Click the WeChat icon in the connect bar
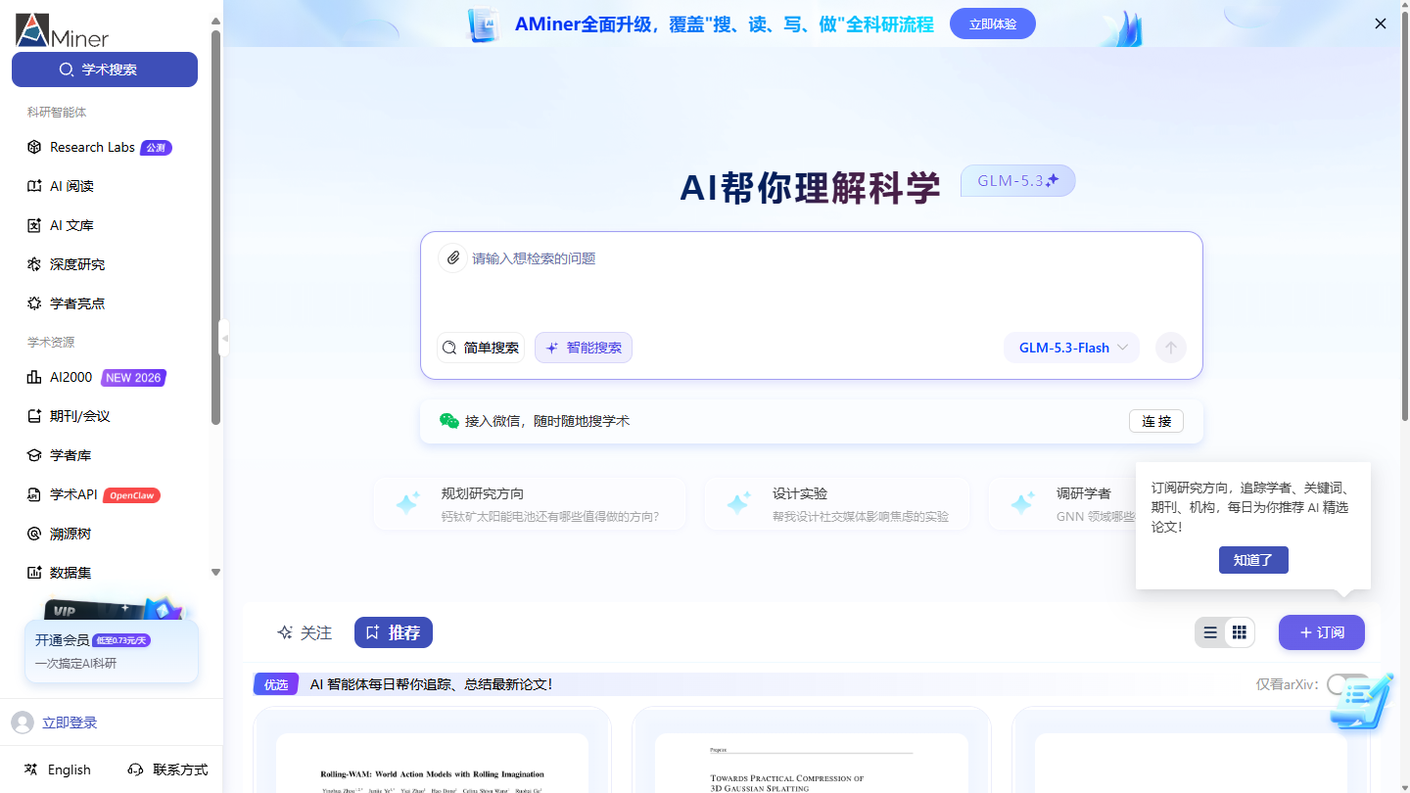1410x793 pixels. point(449,421)
